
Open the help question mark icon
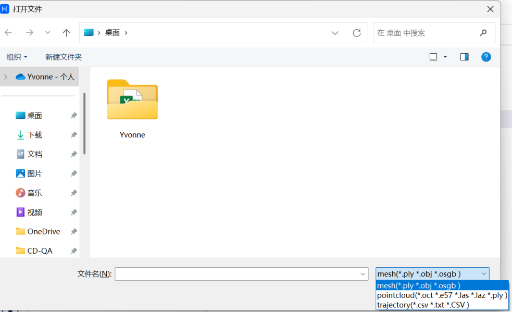pos(486,57)
